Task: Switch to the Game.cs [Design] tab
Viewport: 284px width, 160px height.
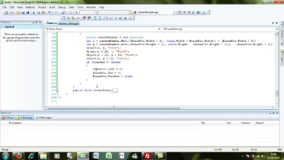Action: pos(69,23)
